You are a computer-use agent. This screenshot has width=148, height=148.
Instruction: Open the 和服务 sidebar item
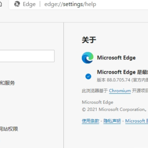7,83
